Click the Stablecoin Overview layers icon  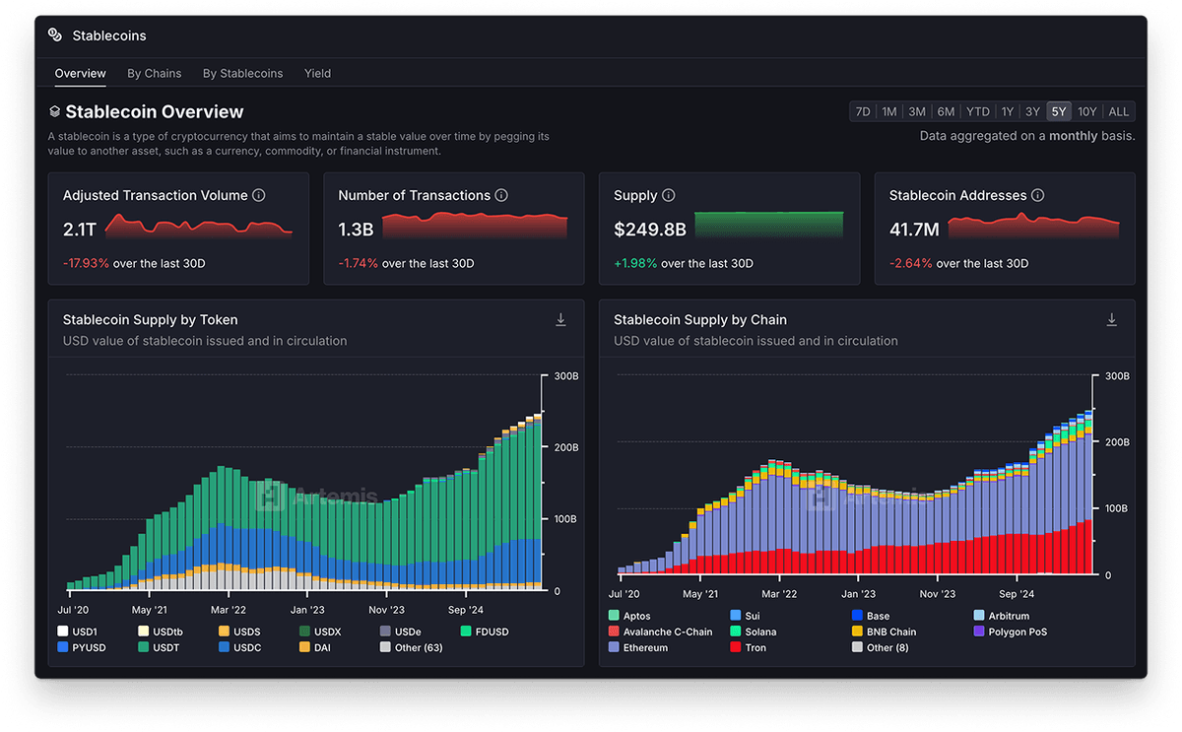point(54,112)
